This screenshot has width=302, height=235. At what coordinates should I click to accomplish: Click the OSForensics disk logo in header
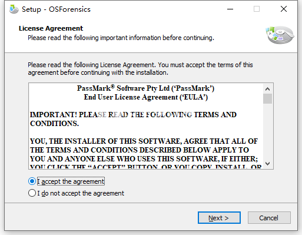(280, 35)
